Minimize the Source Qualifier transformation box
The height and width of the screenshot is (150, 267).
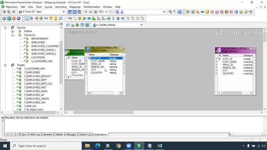124,48
